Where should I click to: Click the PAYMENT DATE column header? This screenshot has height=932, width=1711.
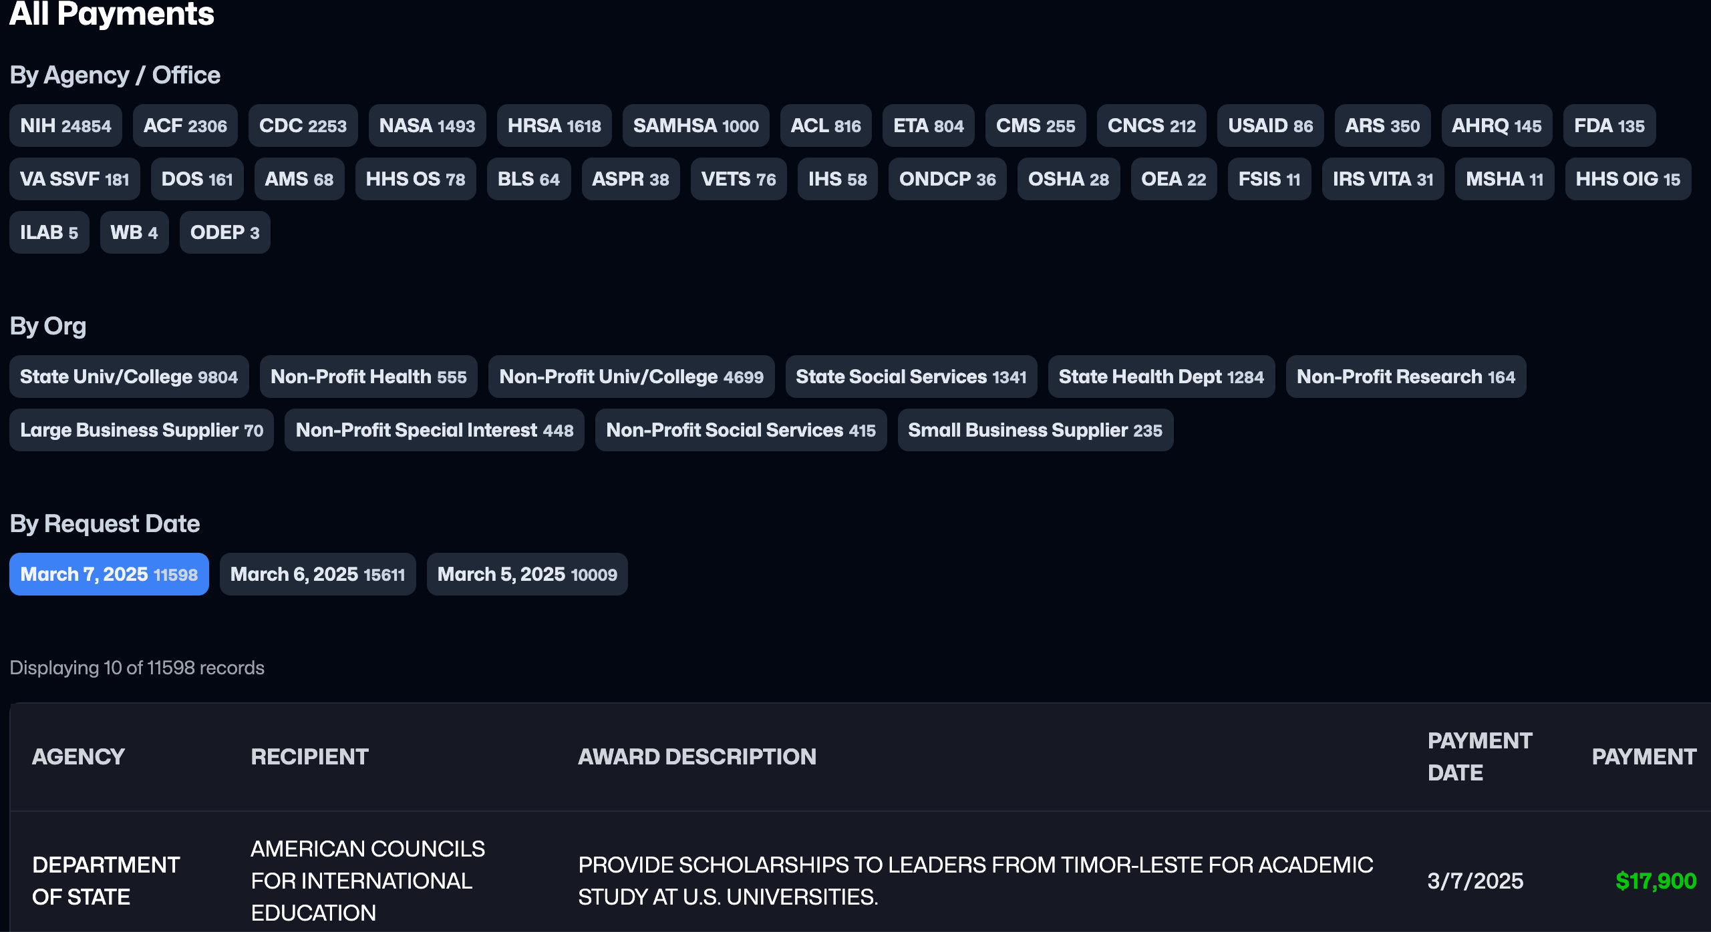click(x=1480, y=756)
